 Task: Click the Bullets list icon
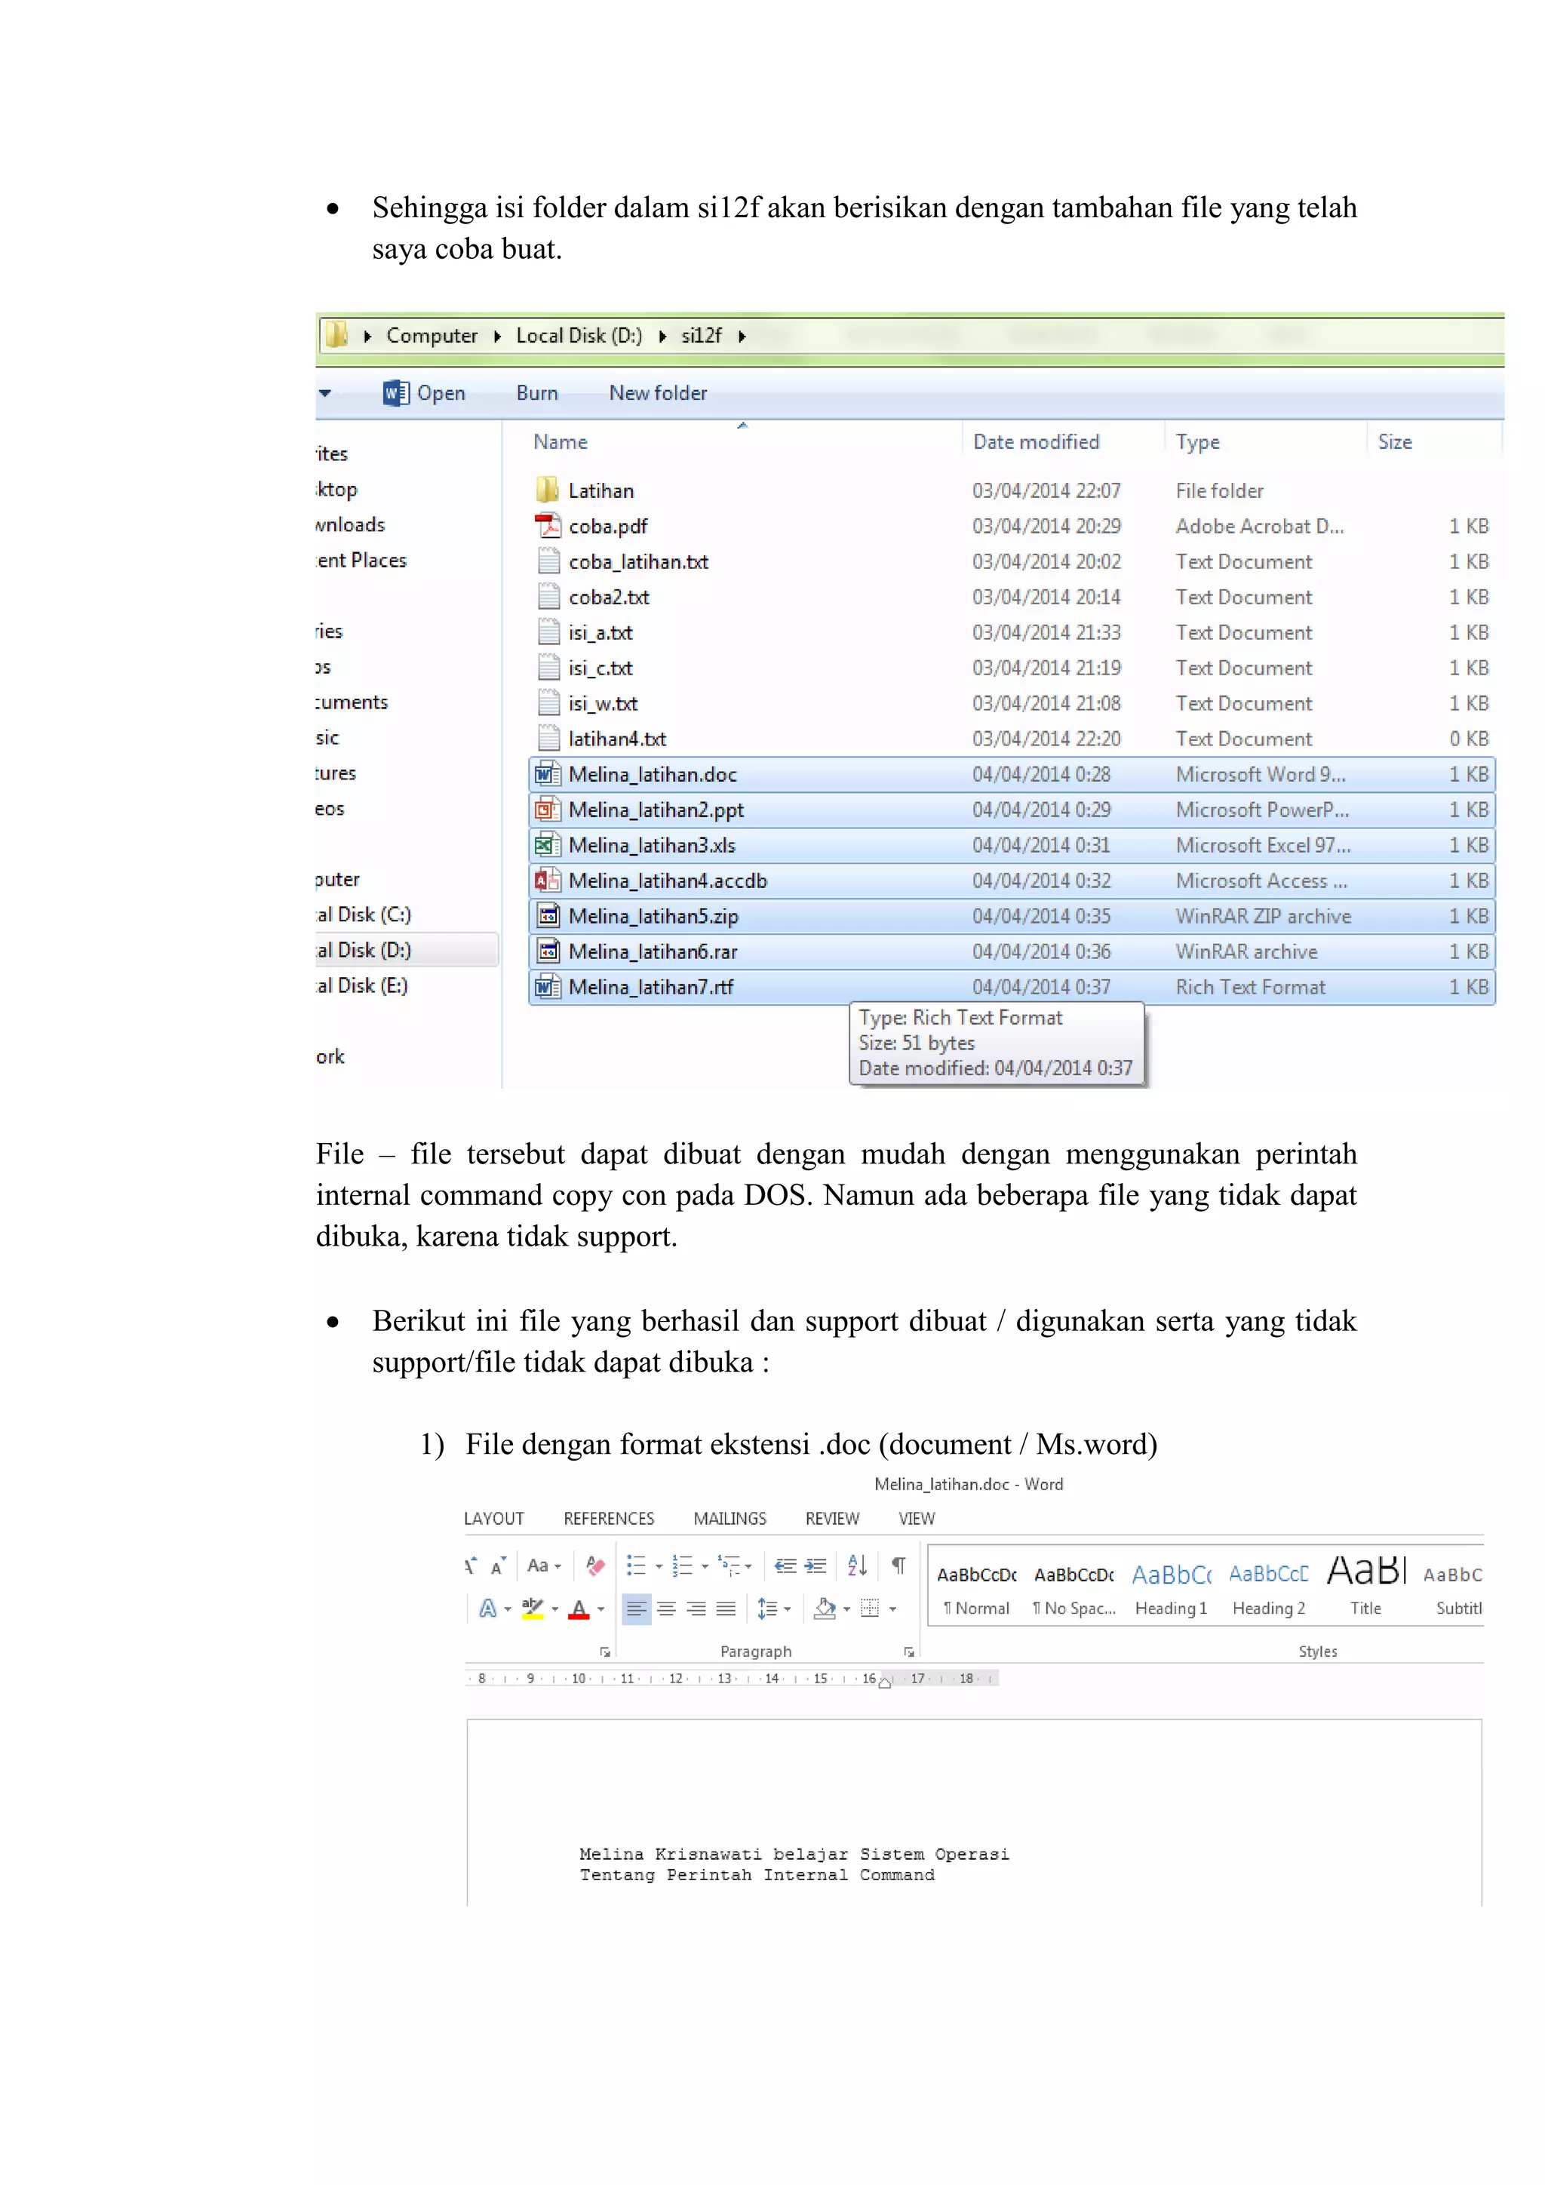click(637, 1566)
